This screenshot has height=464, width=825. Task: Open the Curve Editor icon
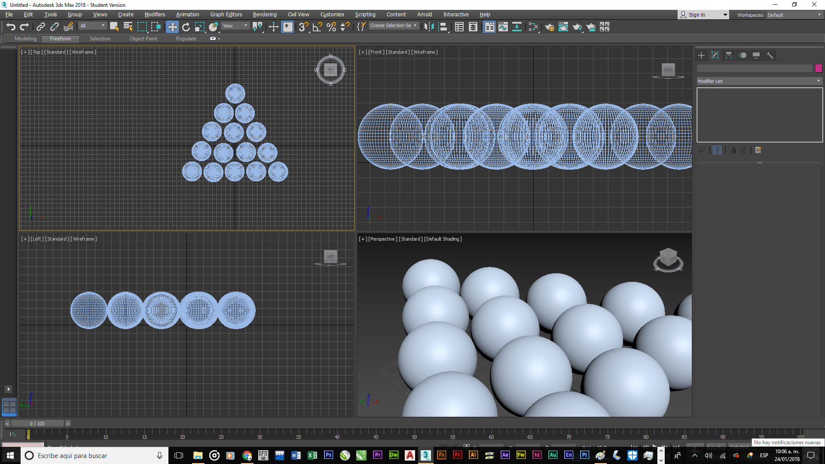[503, 27]
